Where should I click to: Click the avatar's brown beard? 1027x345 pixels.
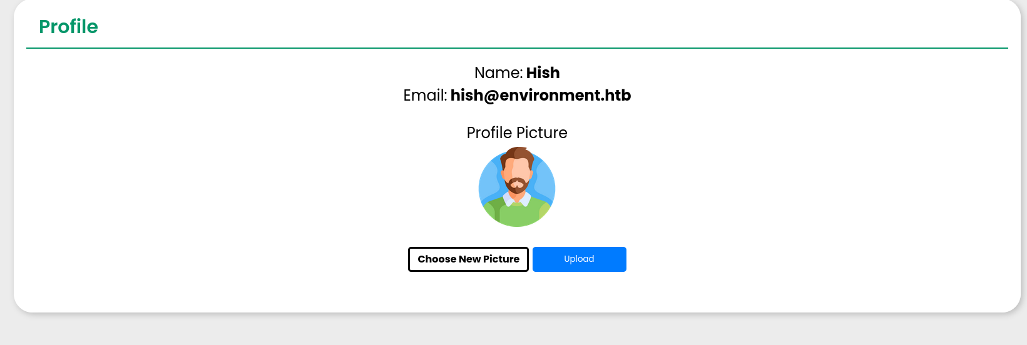(517, 188)
